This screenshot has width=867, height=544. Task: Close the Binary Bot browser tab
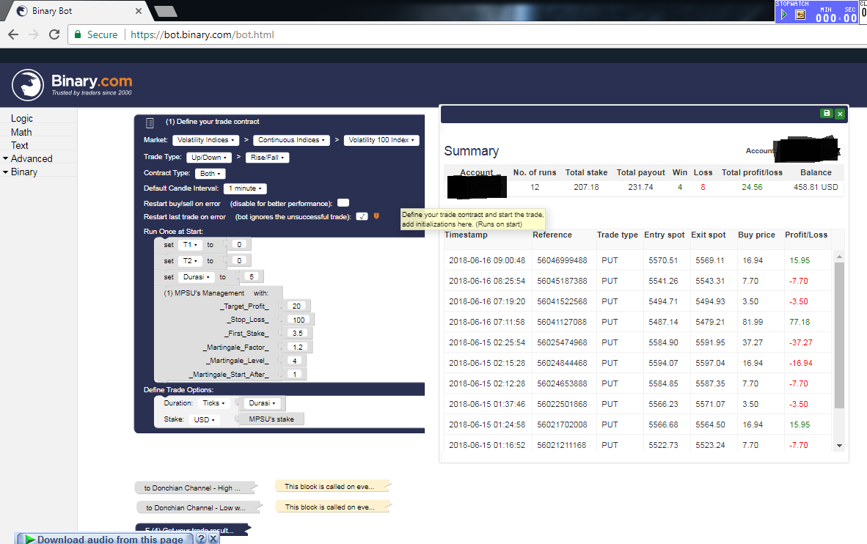coord(138,10)
